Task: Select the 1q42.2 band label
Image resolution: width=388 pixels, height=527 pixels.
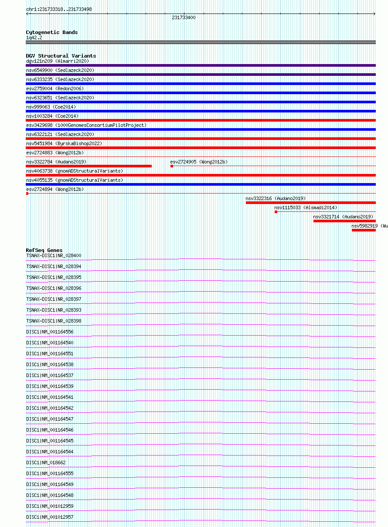Action: 34,38
